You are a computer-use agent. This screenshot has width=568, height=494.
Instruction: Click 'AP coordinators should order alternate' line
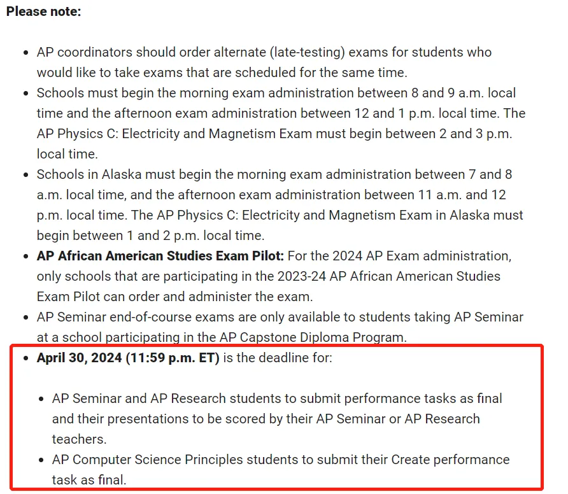(x=264, y=52)
